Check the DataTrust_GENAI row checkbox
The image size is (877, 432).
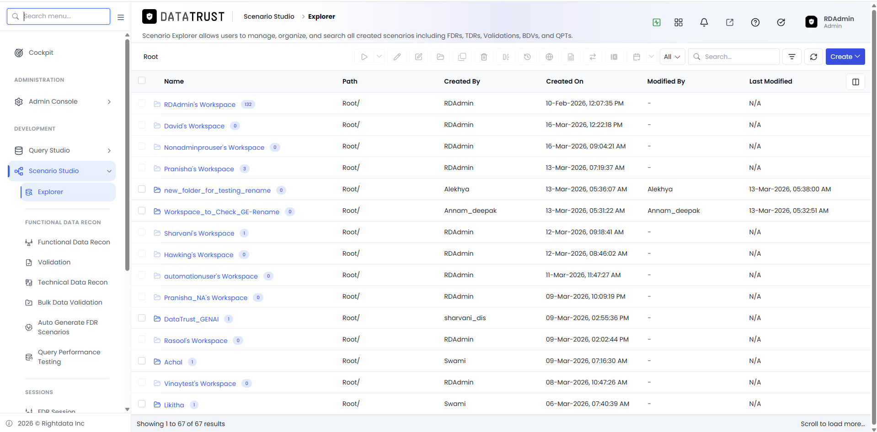pos(142,318)
